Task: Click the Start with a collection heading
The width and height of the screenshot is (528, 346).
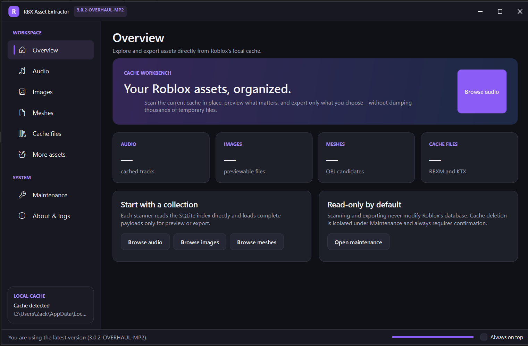Action: [159, 205]
